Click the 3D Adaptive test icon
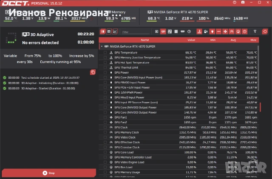272x179 pixels. (x=25, y=34)
